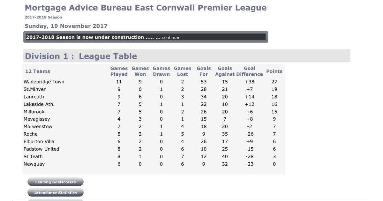Click the Roche team name

click(x=30, y=134)
